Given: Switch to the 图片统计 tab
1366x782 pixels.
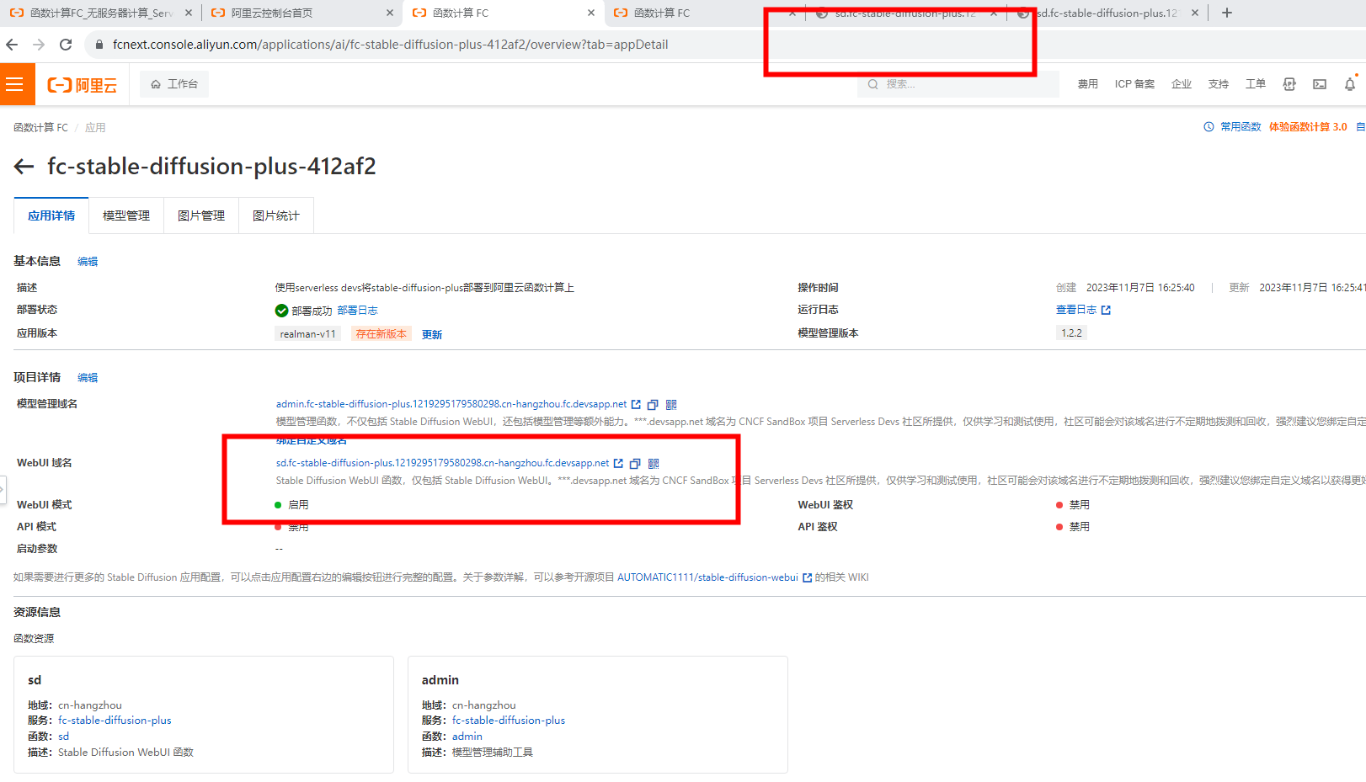Looking at the screenshot, I should [x=276, y=215].
